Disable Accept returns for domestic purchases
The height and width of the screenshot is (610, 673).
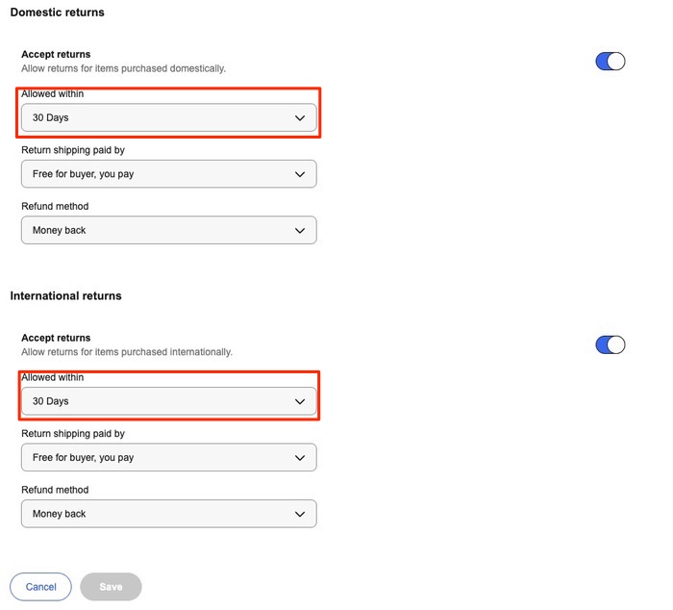tap(611, 62)
